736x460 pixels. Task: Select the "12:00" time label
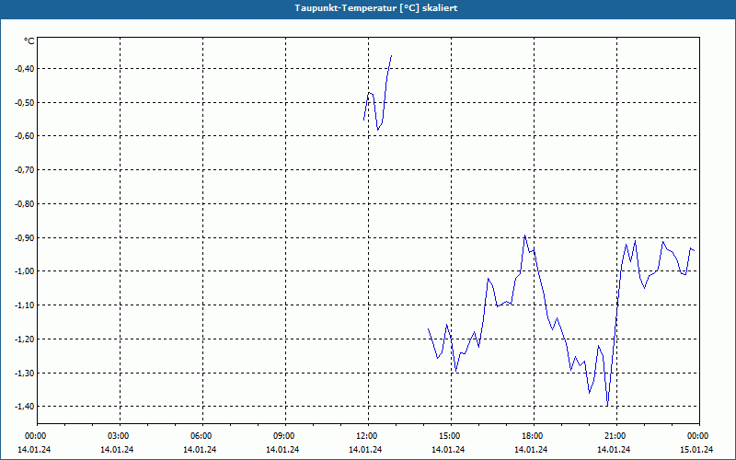click(367, 436)
